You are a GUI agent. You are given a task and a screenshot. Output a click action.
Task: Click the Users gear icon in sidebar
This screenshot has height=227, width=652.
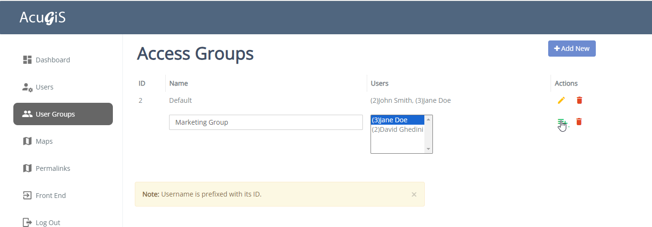coord(27,87)
